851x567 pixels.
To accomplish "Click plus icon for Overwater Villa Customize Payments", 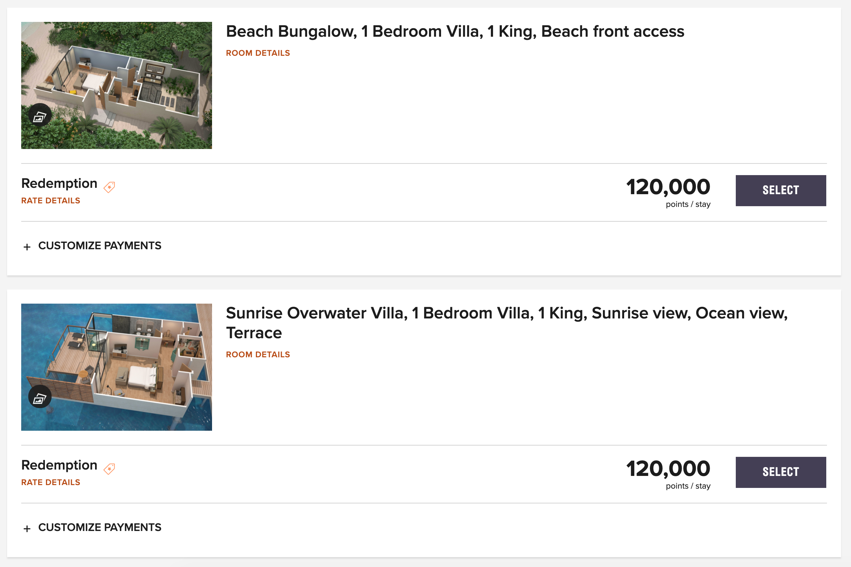I will click(27, 529).
